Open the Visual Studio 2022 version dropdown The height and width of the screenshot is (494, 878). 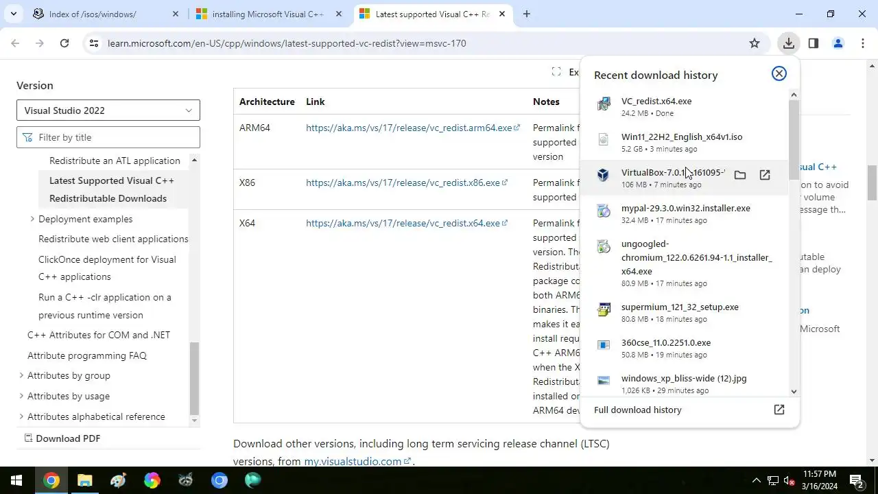pyautogui.click(x=108, y=110)
